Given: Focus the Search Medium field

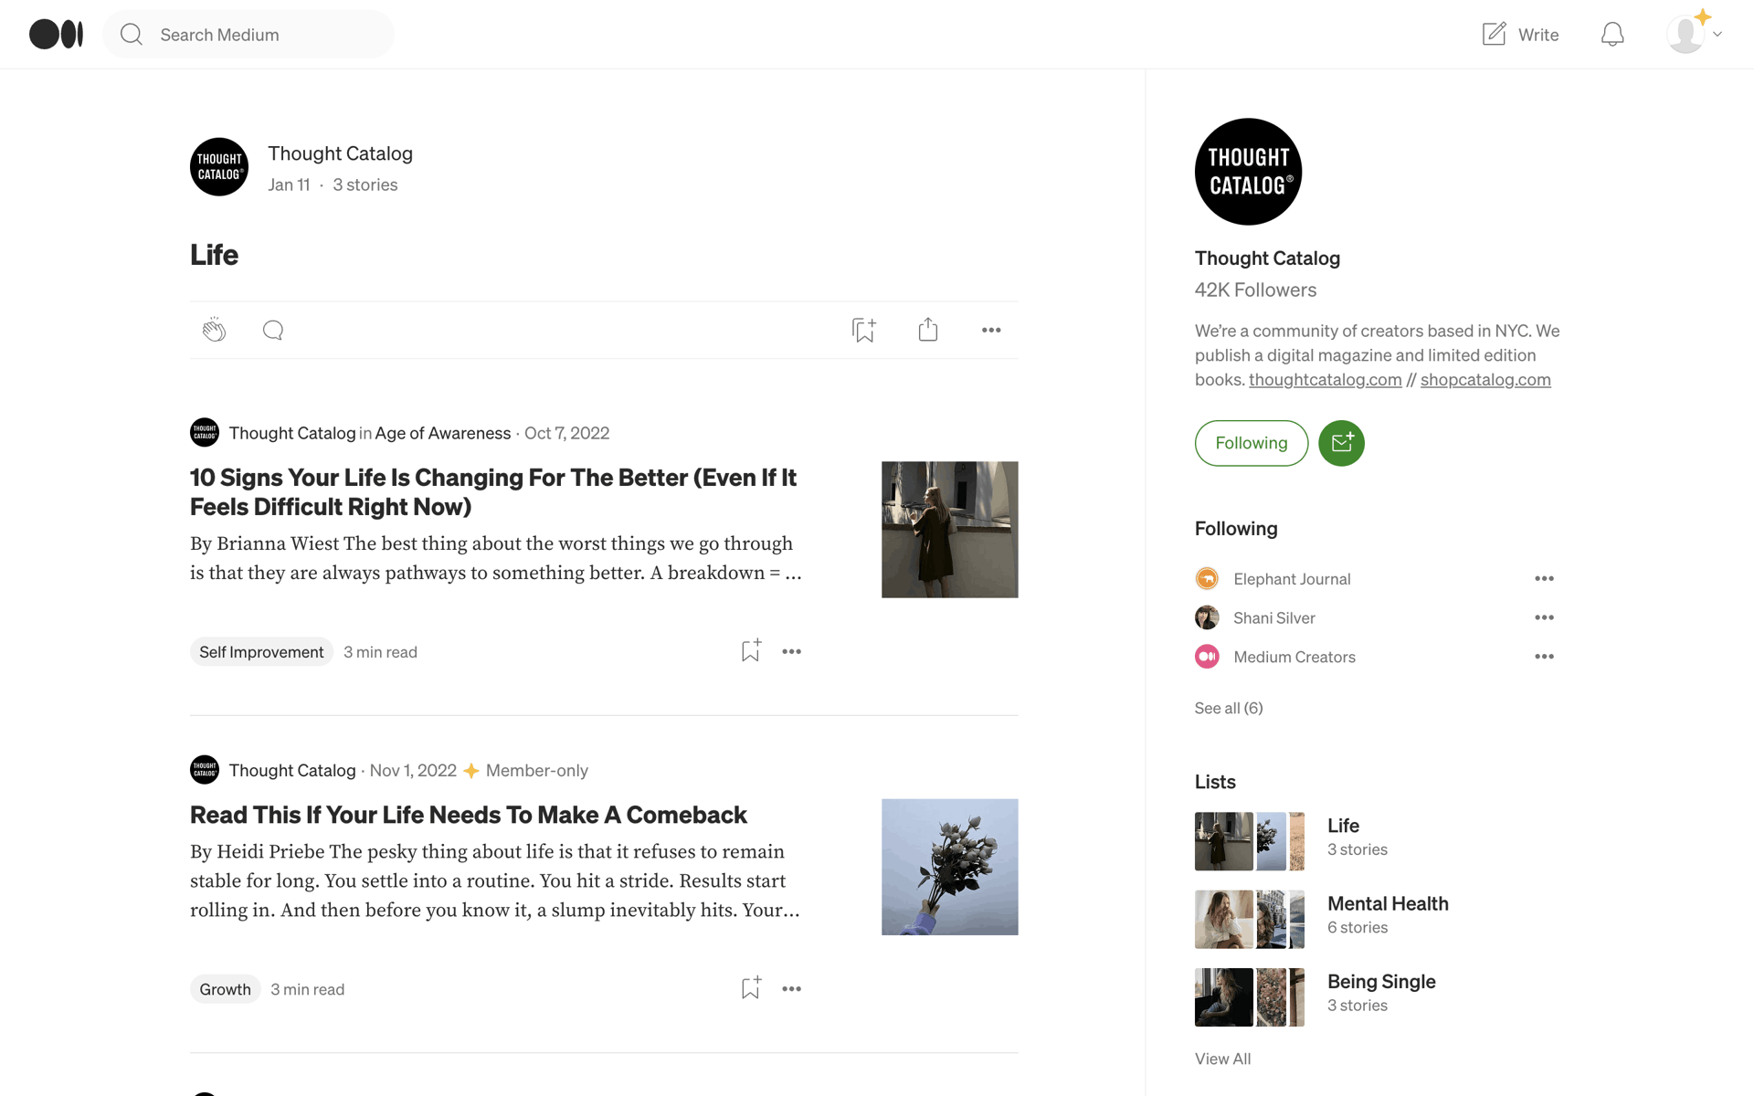Looking at the screenshot, I should pos(248,34).
